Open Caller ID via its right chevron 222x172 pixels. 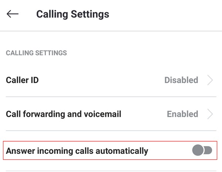(x=210, y=80)
